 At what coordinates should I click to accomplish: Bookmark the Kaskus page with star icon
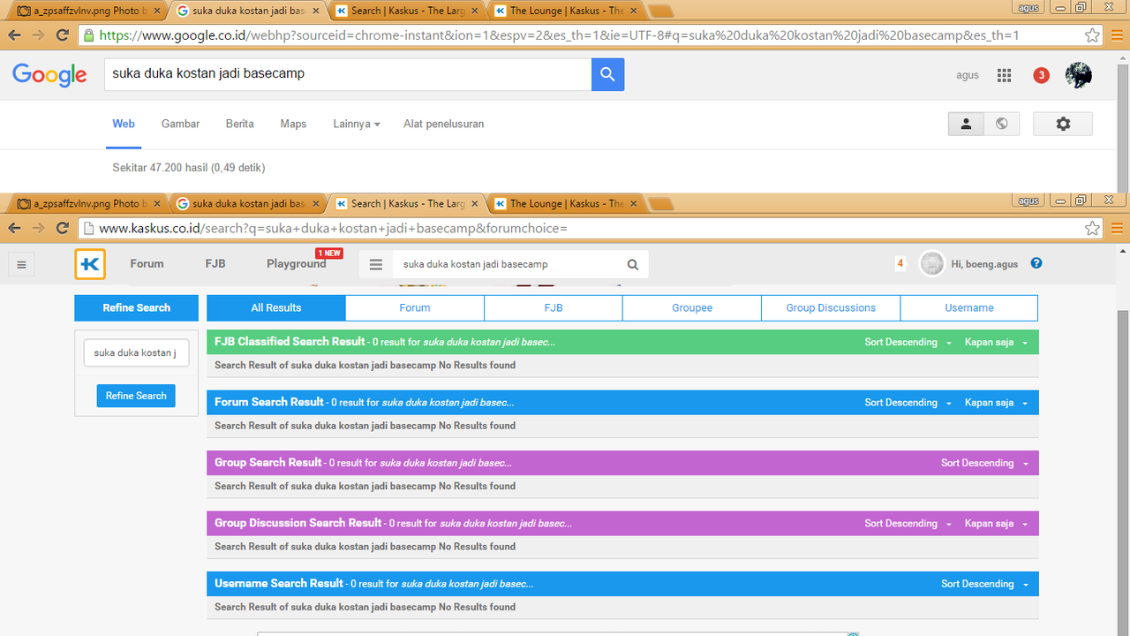click(x=1092, y=228)
